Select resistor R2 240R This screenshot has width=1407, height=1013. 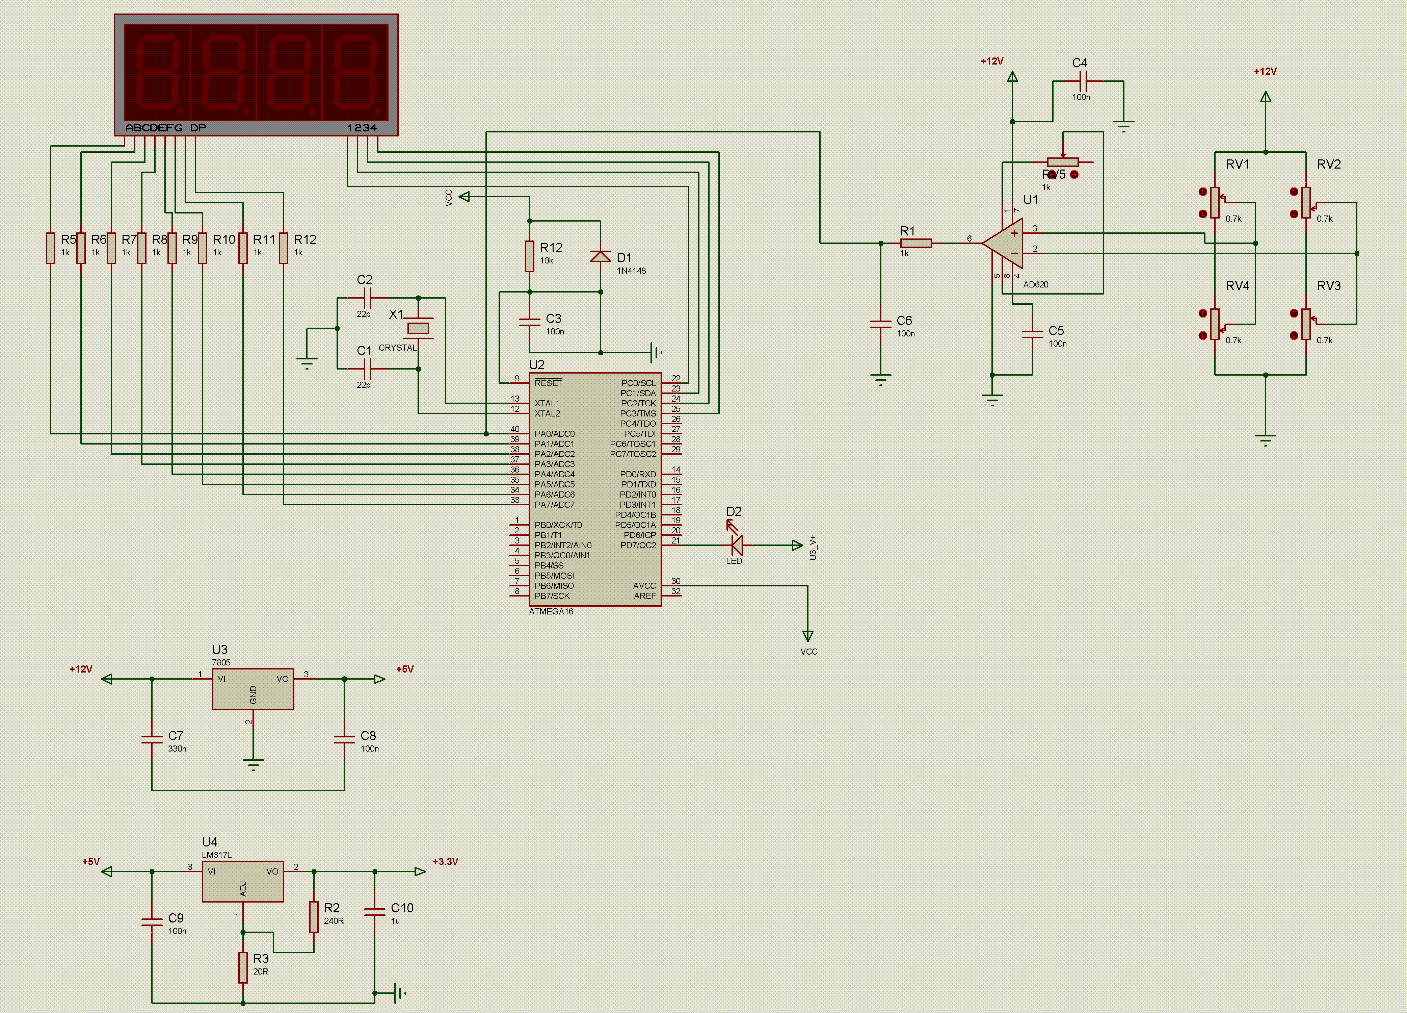click(x=314, y=917)
